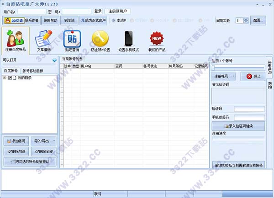Click the 联系作者 button
This screenshot has height=198, width=274.
coord(32,21)
